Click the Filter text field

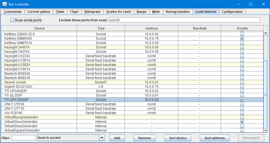coord(24,138)
